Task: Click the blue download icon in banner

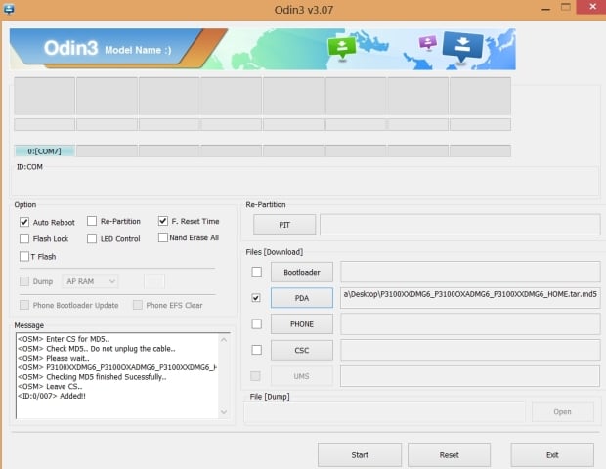Action: pos(462,46)
